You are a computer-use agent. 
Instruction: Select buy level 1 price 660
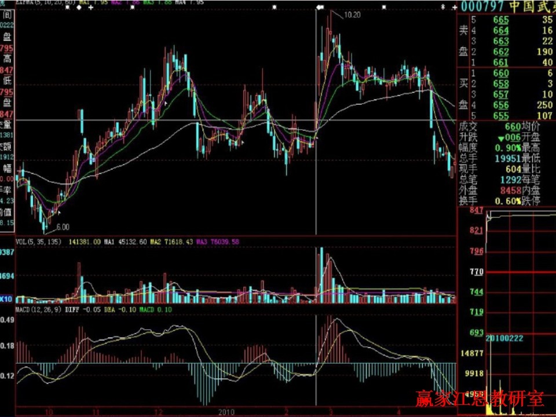[501, 74]
